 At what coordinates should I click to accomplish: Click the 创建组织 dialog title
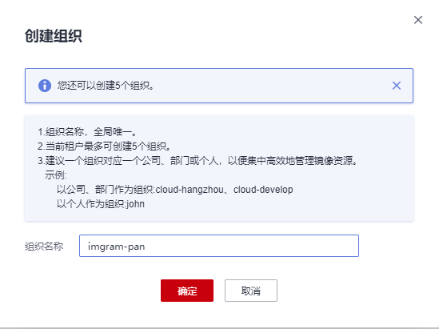click(x=54, y=36)
